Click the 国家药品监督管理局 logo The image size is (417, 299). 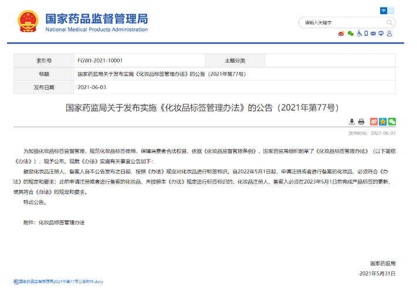(82, 22)
